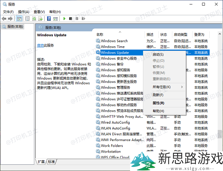Select the WLAN Direct 服务连接管理 row

153,134
